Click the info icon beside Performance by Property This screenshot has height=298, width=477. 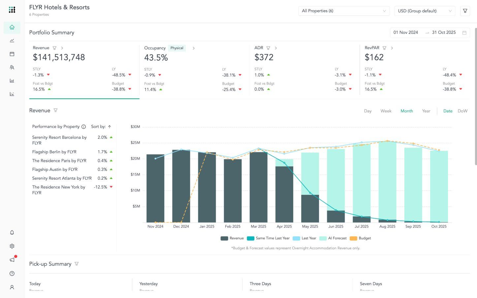tap(83, 127)
